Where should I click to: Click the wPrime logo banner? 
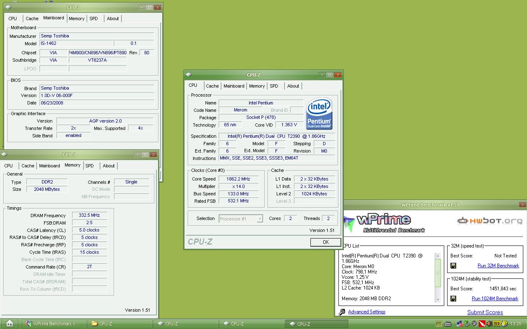pos(384,222)
